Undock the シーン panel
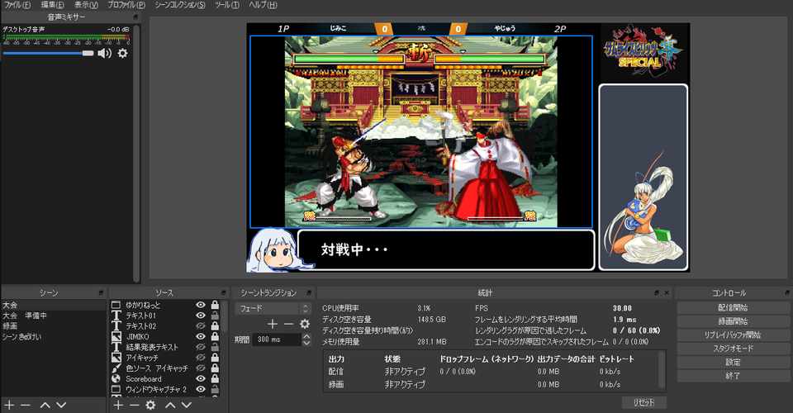The width and height of the screenshot is (793, 413). tap(101, 292)
